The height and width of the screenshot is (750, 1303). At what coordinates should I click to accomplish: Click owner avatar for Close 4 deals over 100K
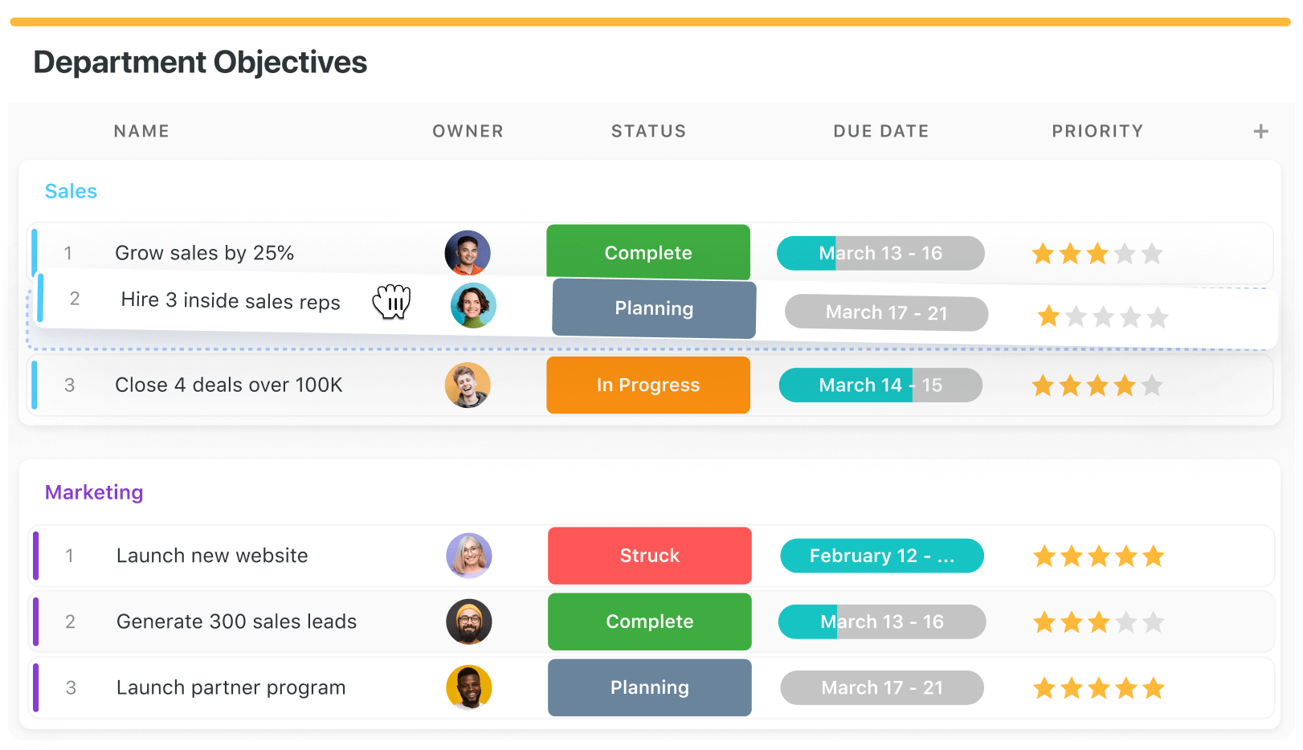[x=468, y=385]
